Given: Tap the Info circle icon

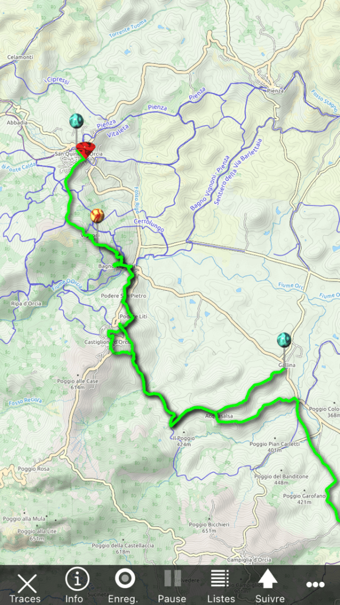Looking at the screenshot, I should click(77, 580).
